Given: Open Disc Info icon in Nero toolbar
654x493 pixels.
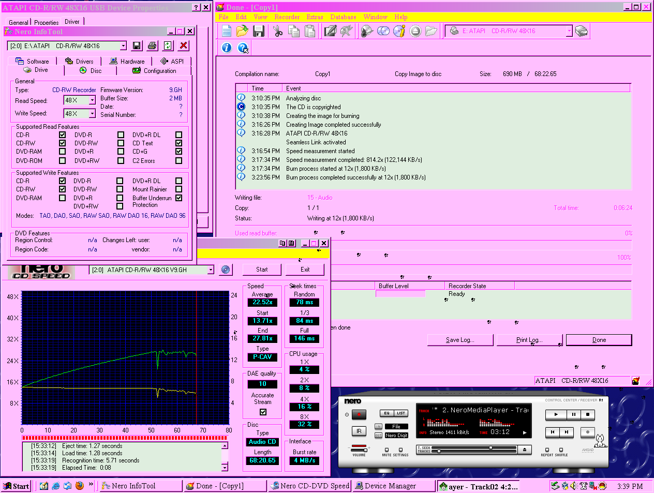Looking at the screenshot, I should pos(399,31).
